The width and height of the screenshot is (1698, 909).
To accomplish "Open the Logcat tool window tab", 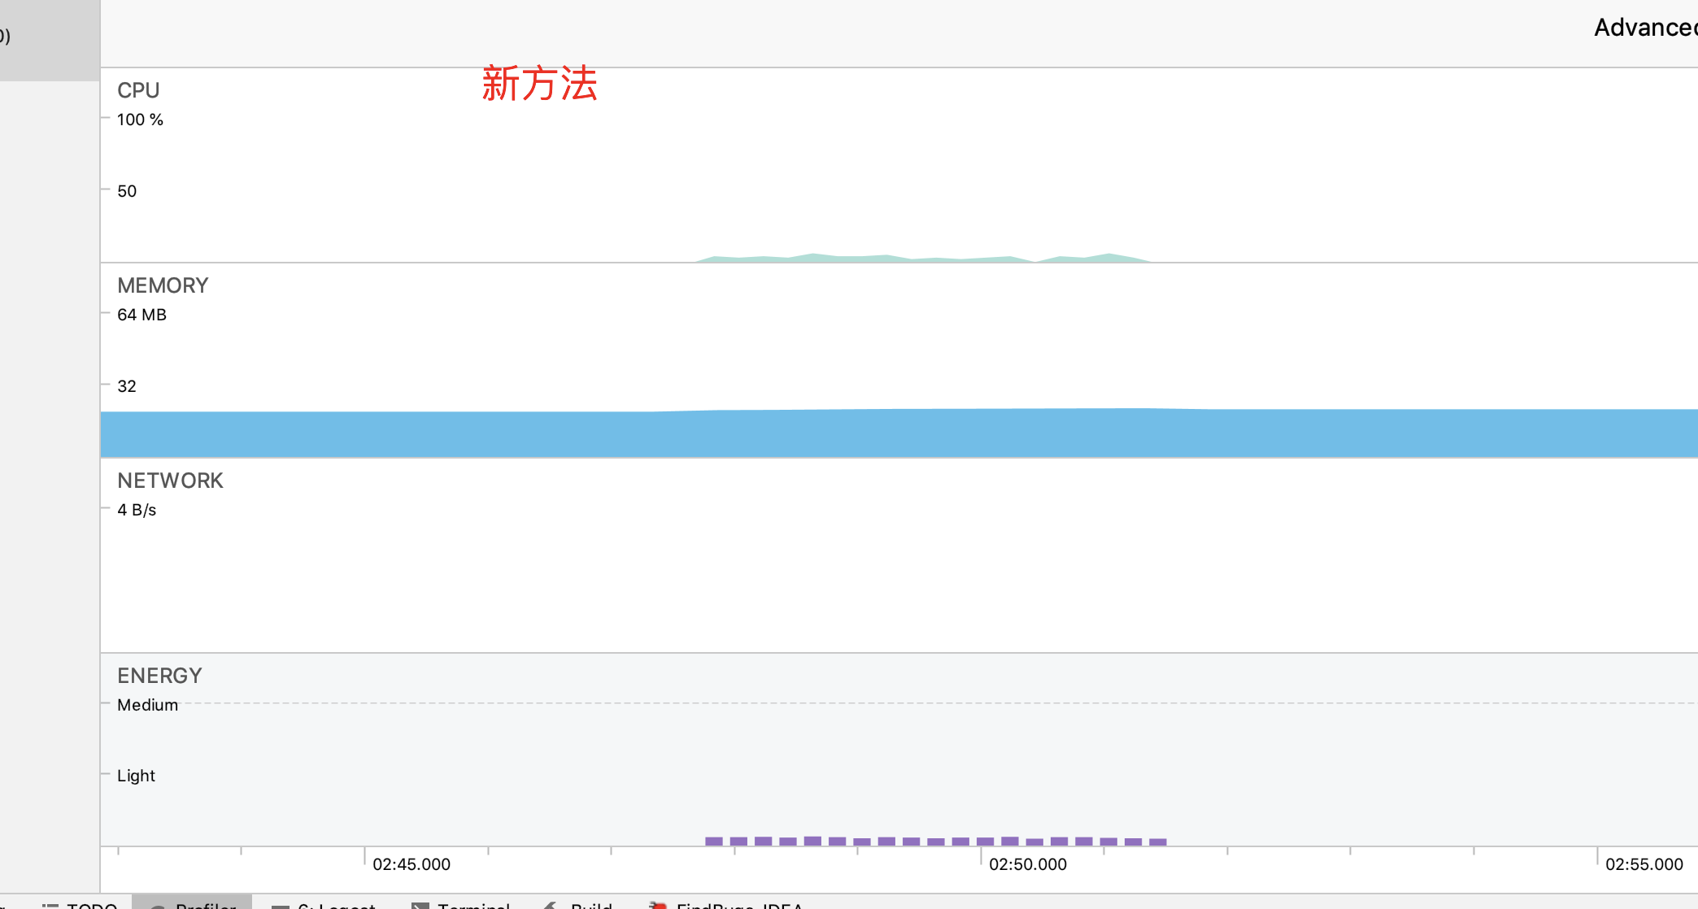I will click(324, 904).
